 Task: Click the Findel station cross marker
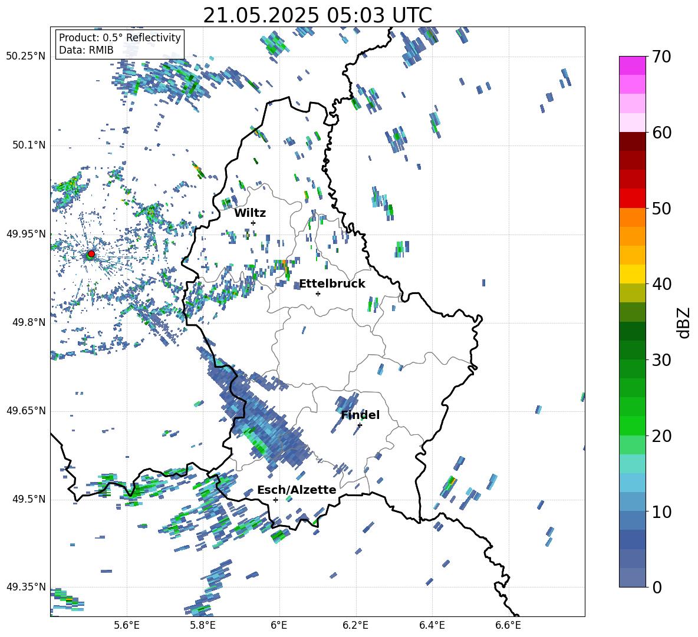click(x=360, y=425)
